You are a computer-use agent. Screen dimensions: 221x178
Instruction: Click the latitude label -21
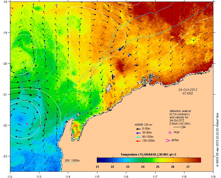pyautogui.click(x=4, y=94)
